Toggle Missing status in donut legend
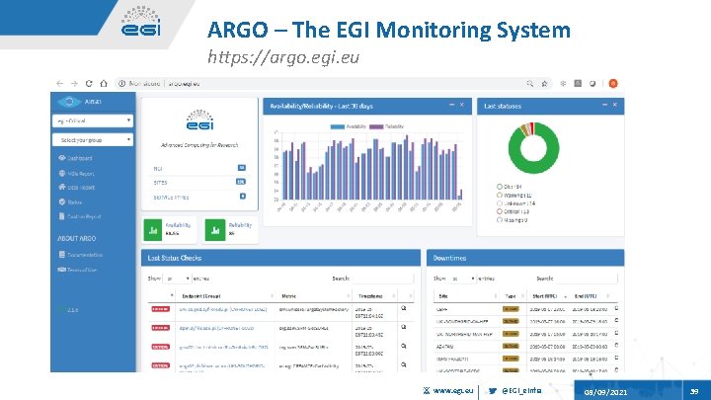The height and width of the screenshot is (400, 711). [x=512, y=220]
